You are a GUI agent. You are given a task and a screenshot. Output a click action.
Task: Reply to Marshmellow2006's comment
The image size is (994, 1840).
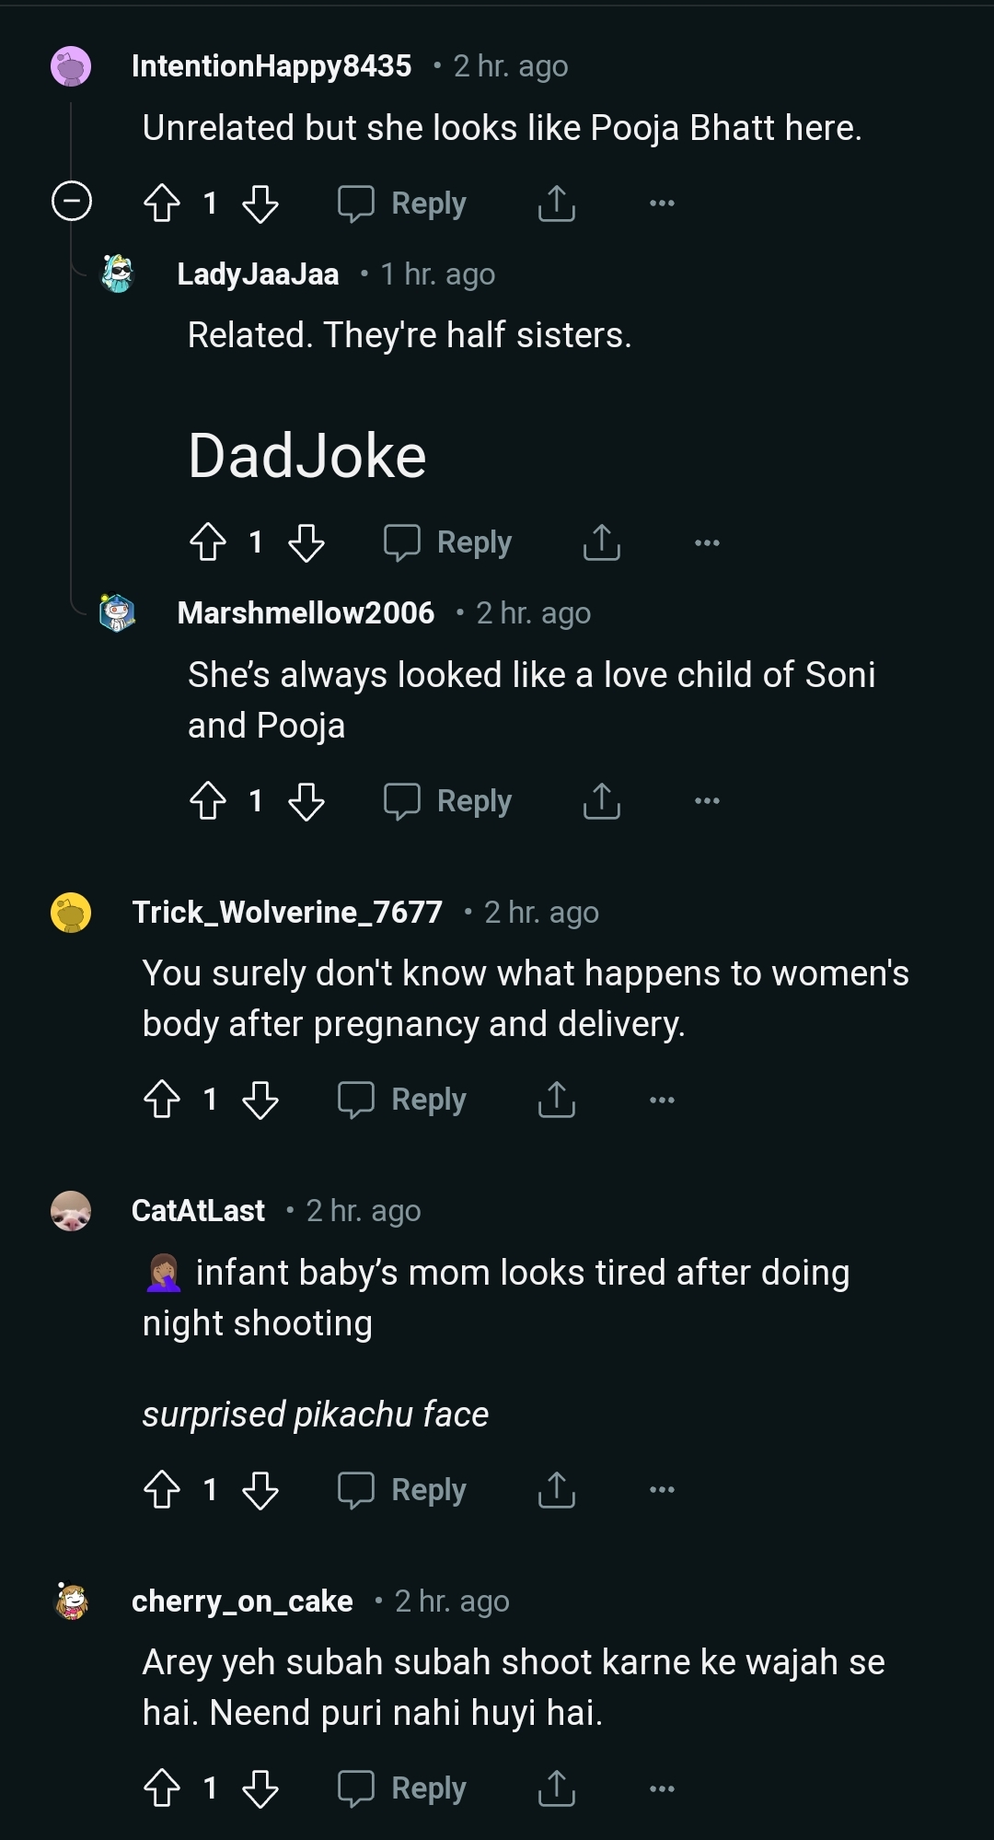[x=448, y=801]
